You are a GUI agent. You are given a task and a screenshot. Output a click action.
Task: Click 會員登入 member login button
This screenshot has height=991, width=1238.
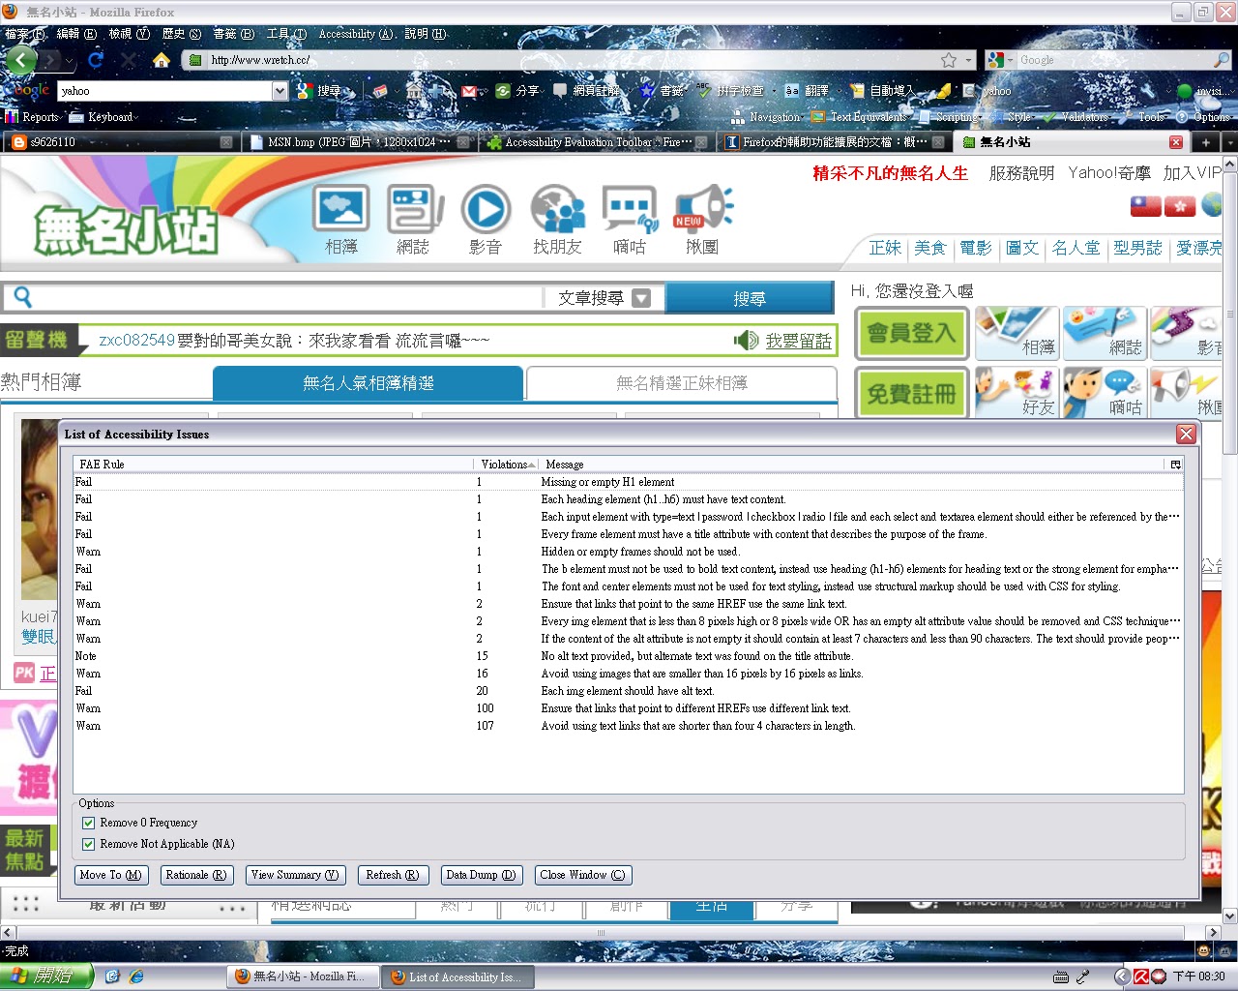click(911, 334)
